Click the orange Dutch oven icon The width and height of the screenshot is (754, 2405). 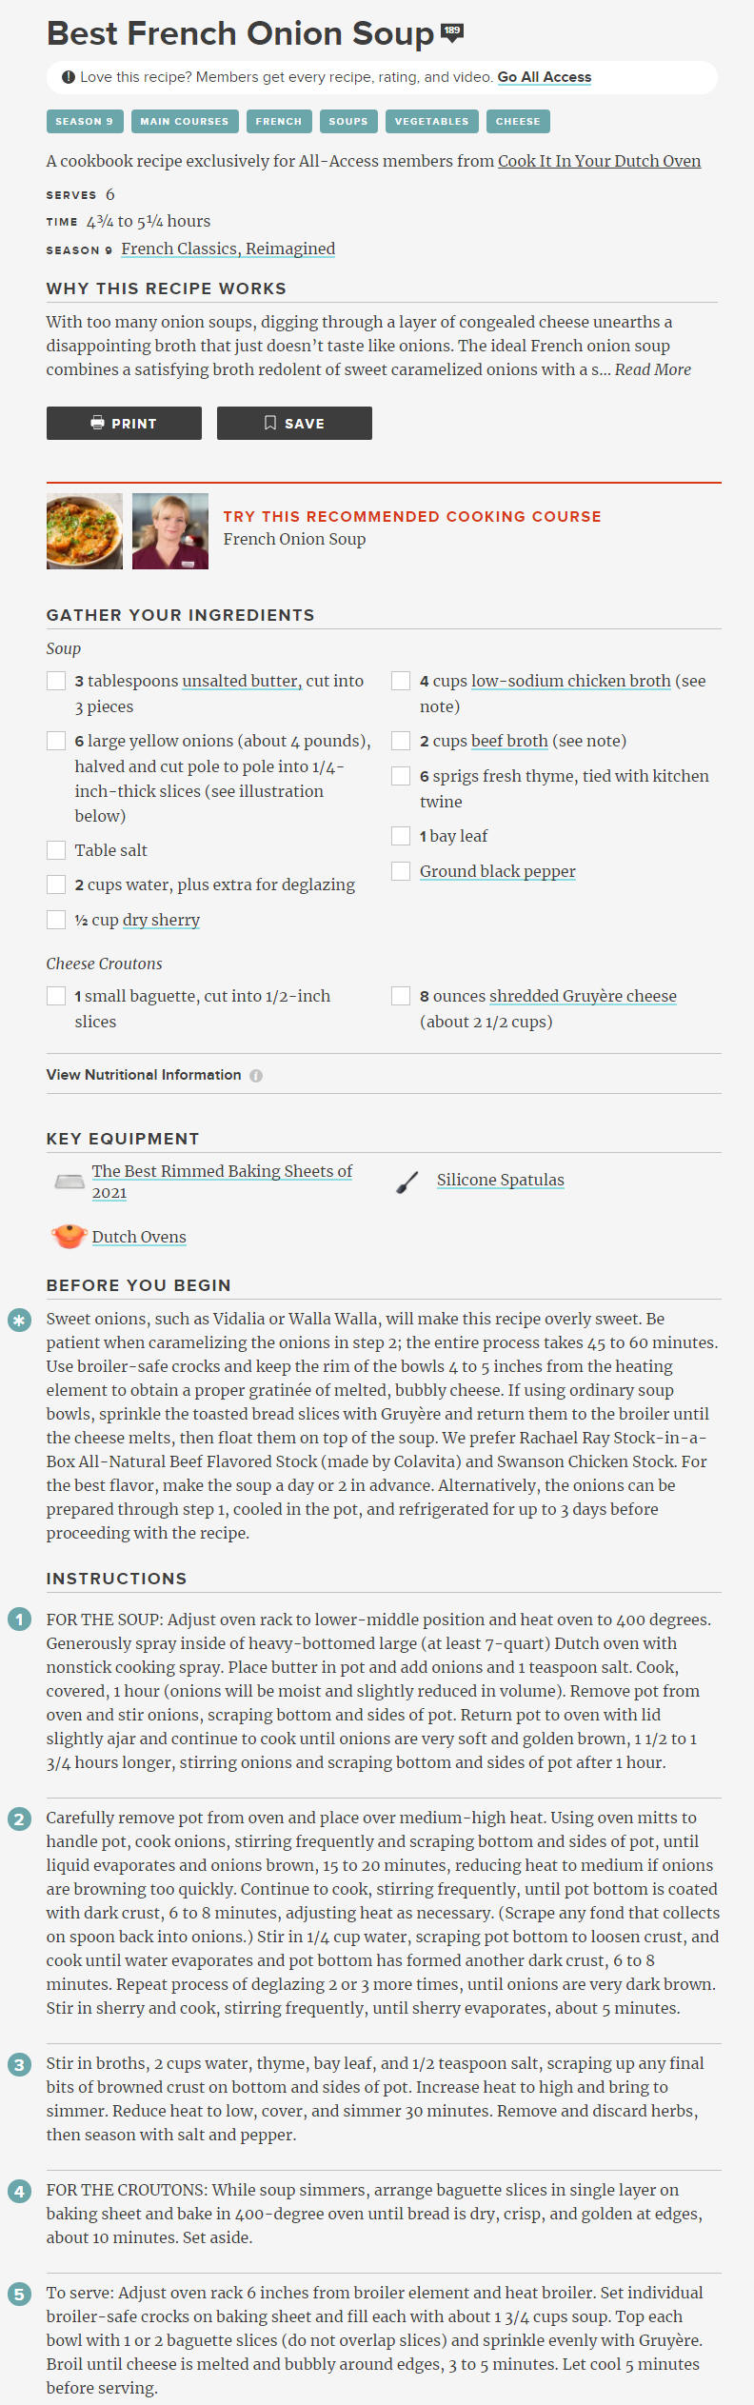69,1236
